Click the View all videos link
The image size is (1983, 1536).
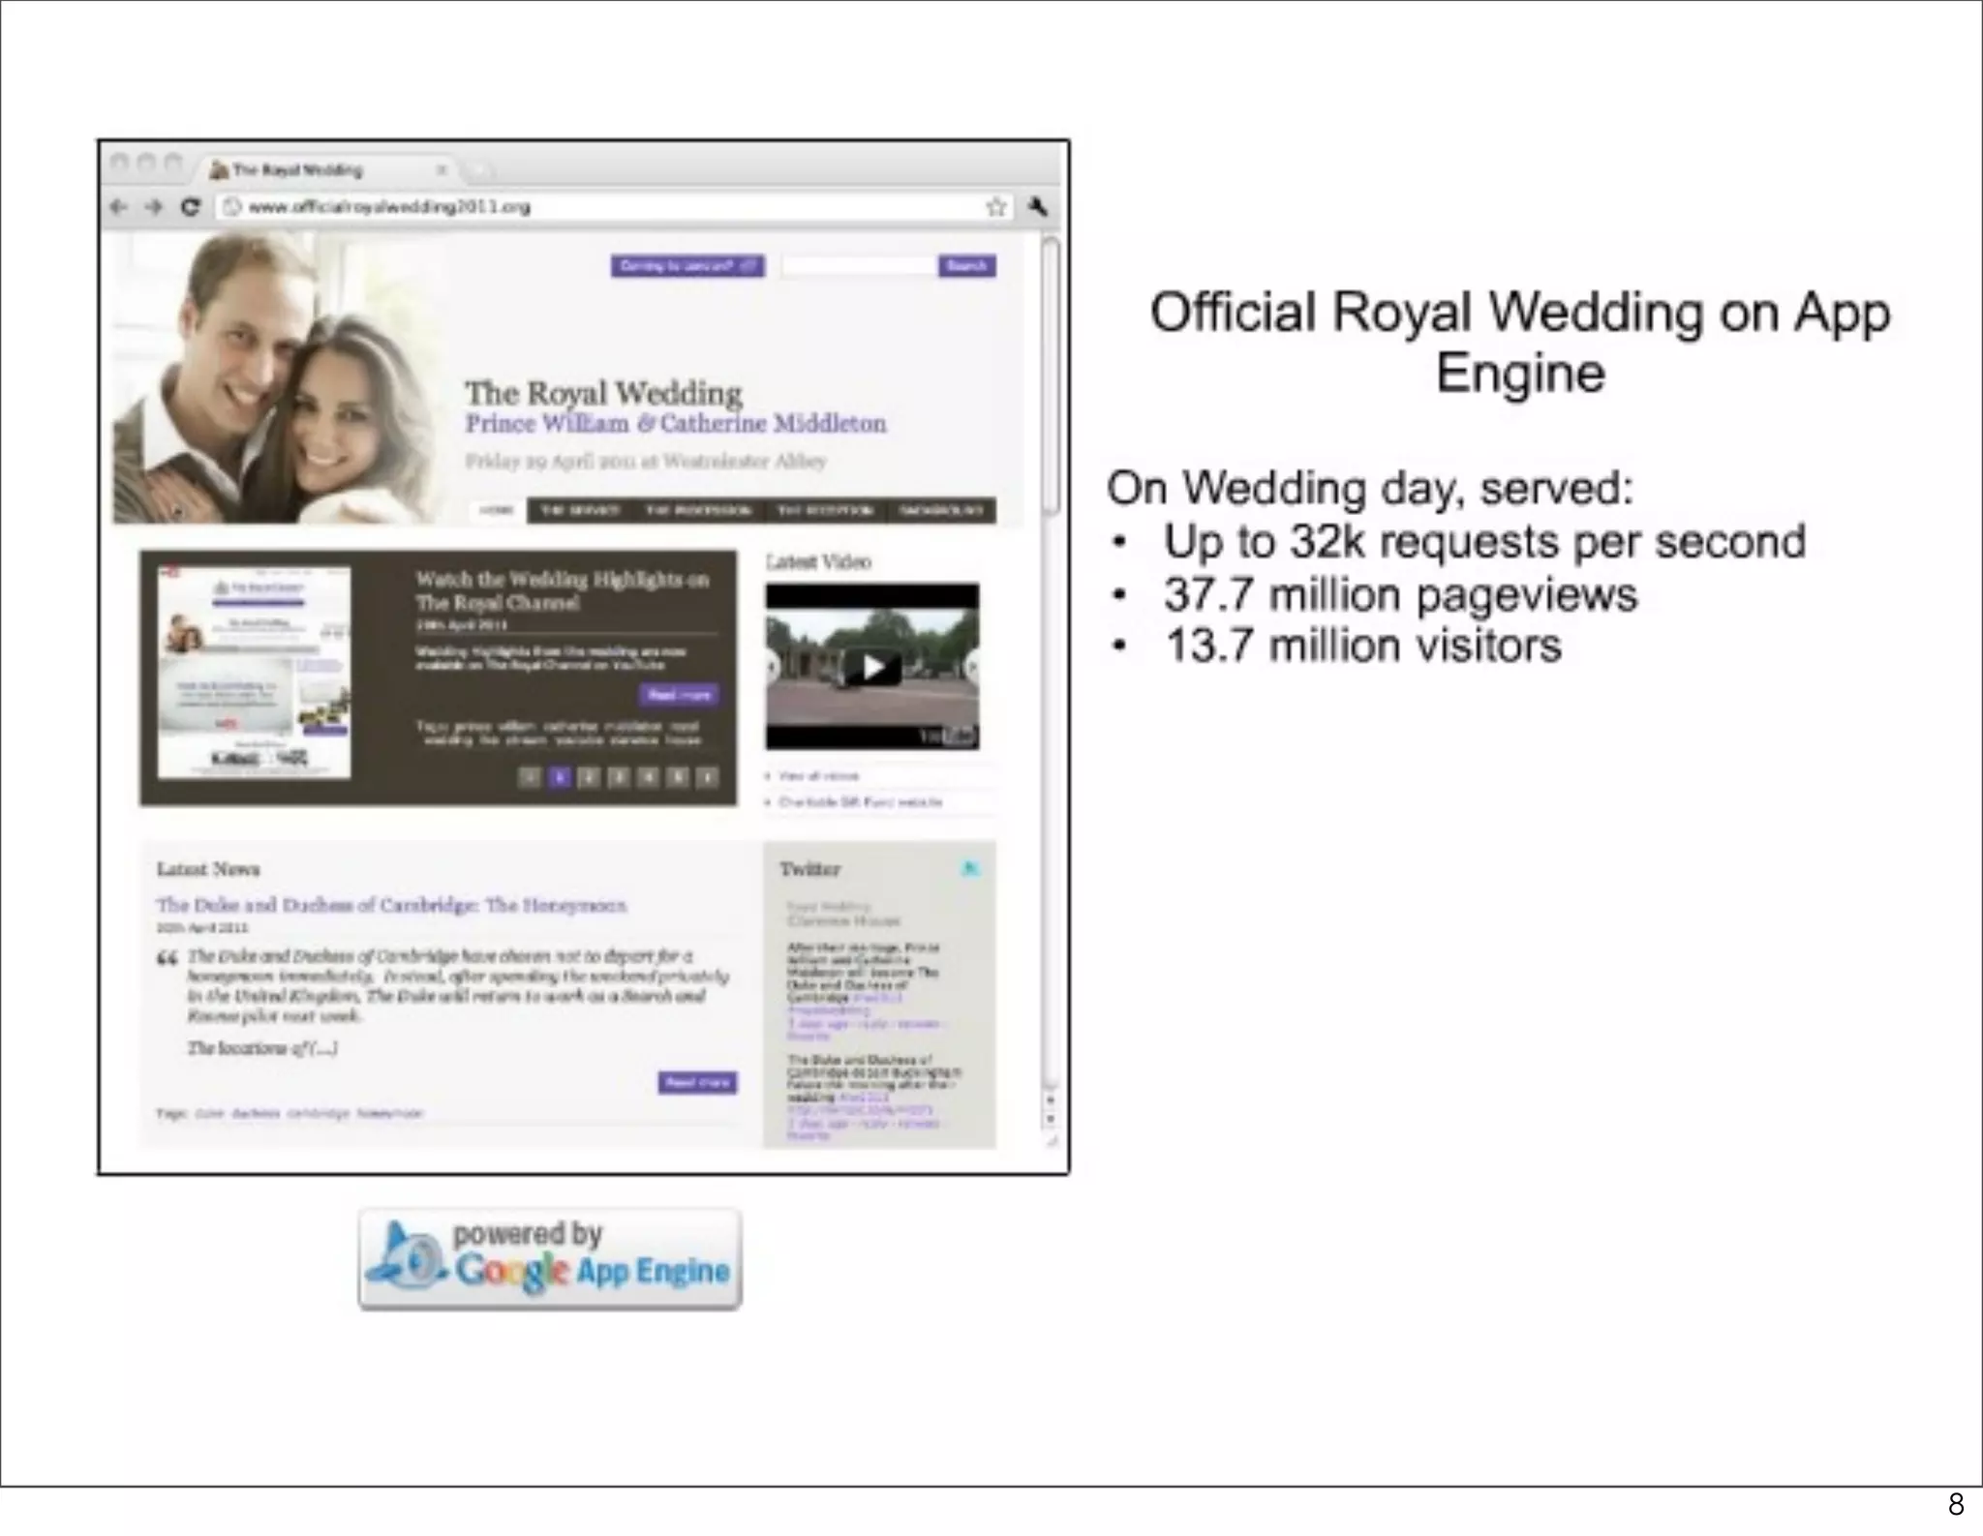pyautogui.click(x=818, y=775)
